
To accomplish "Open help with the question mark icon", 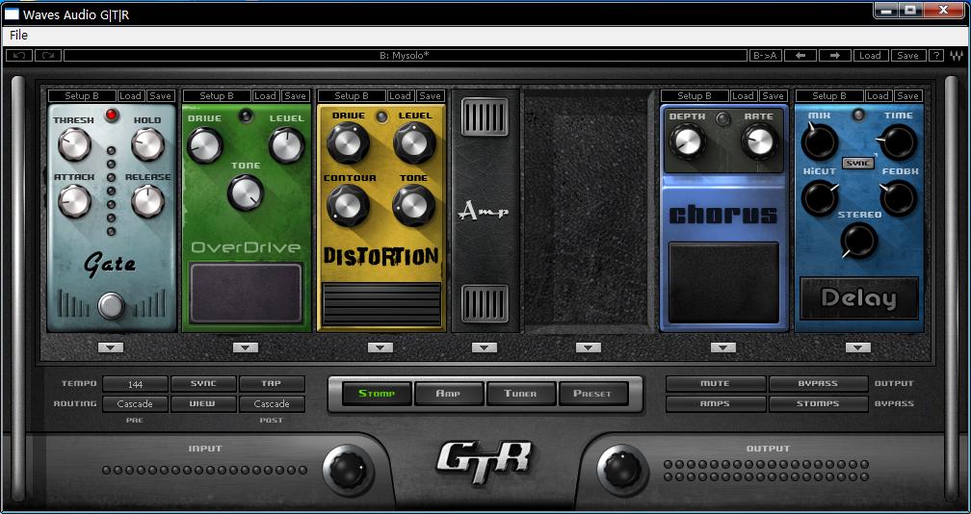I will tap(936, 56).
